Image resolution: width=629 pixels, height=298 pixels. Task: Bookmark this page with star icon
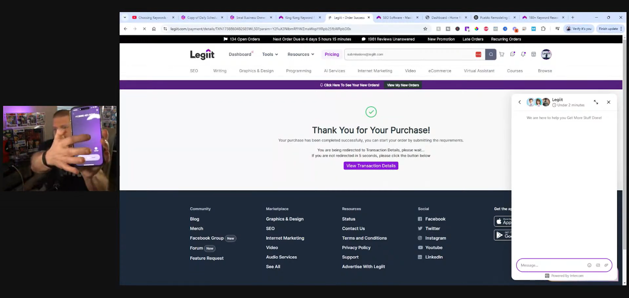pyautogui.click(x=425, y=29)
